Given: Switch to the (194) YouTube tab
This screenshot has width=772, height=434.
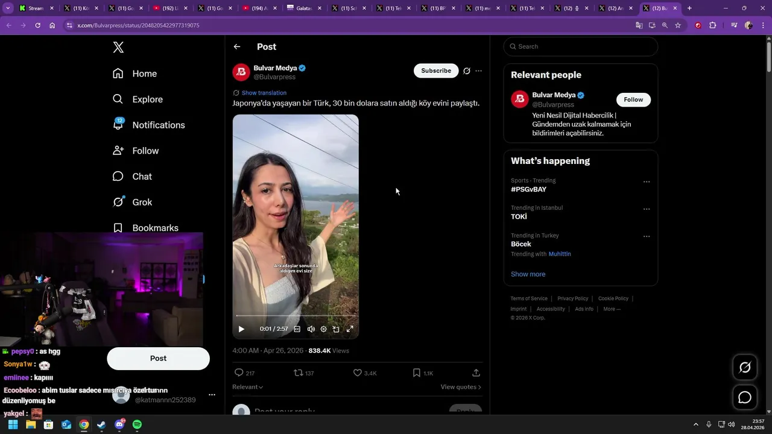Looking at the screenshot, I should [259, 8].
